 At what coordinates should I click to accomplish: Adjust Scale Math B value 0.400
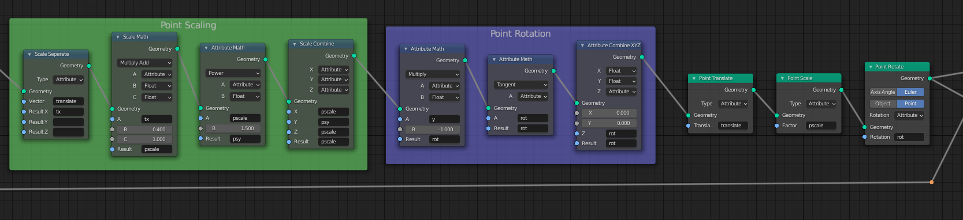[x=145, y=130]
